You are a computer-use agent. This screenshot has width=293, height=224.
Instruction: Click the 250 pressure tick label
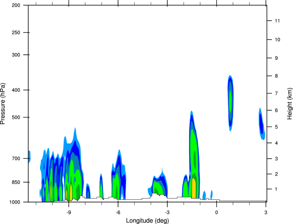[16, 32]
